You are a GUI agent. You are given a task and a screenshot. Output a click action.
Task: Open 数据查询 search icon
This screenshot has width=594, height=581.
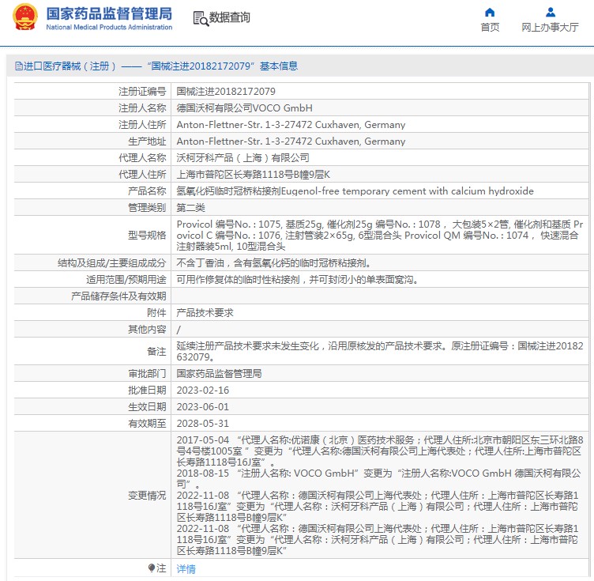coord(201,18)
